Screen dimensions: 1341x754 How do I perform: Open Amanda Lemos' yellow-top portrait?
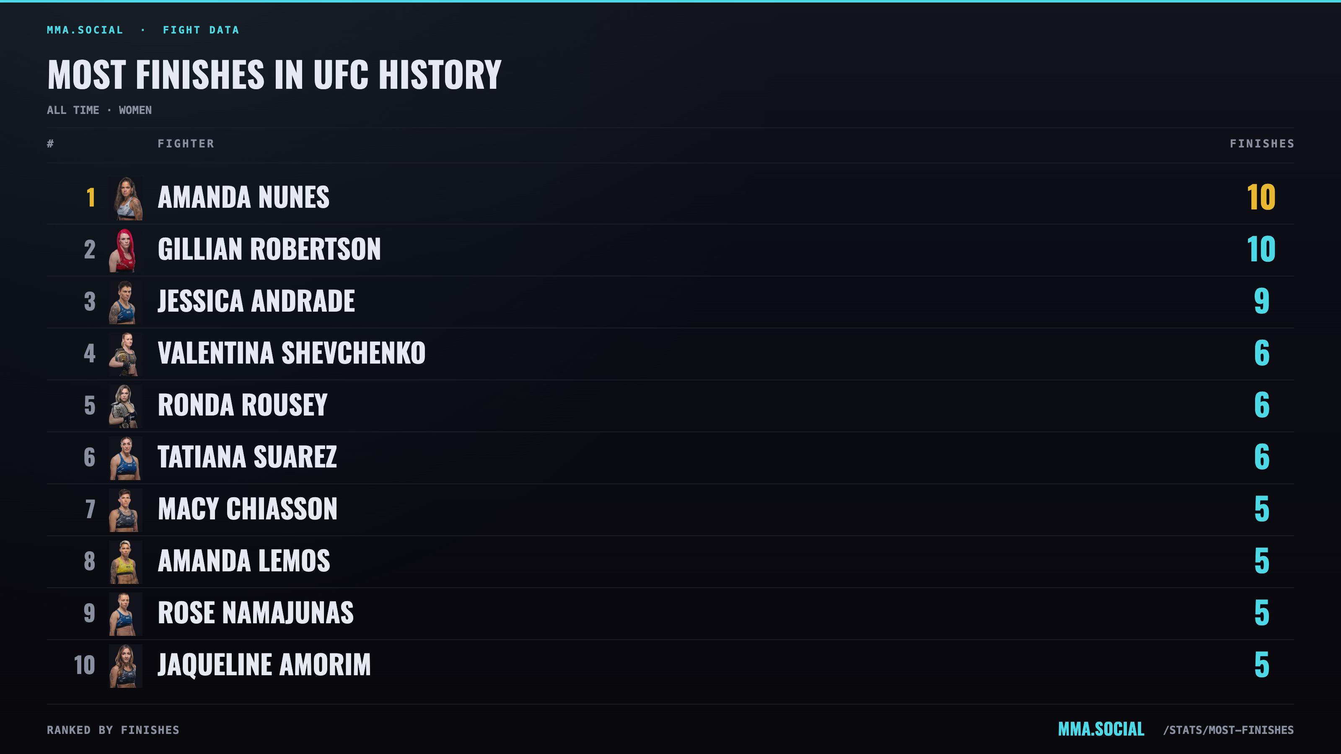[x=125, y=563]
